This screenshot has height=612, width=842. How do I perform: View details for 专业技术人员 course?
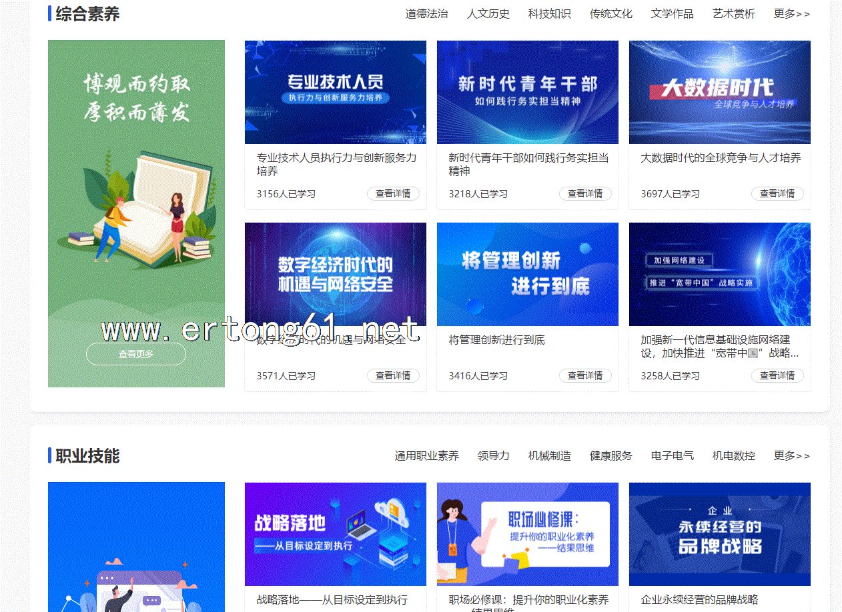[393, 194]
